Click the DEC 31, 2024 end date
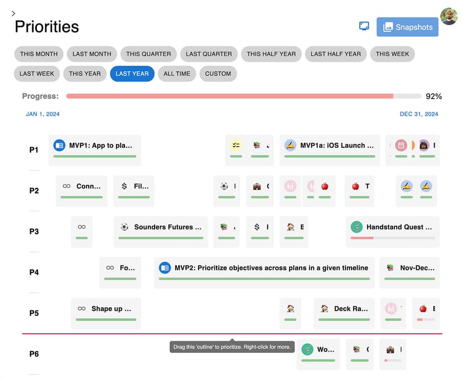The image size is (462, 379). point(419,114)
